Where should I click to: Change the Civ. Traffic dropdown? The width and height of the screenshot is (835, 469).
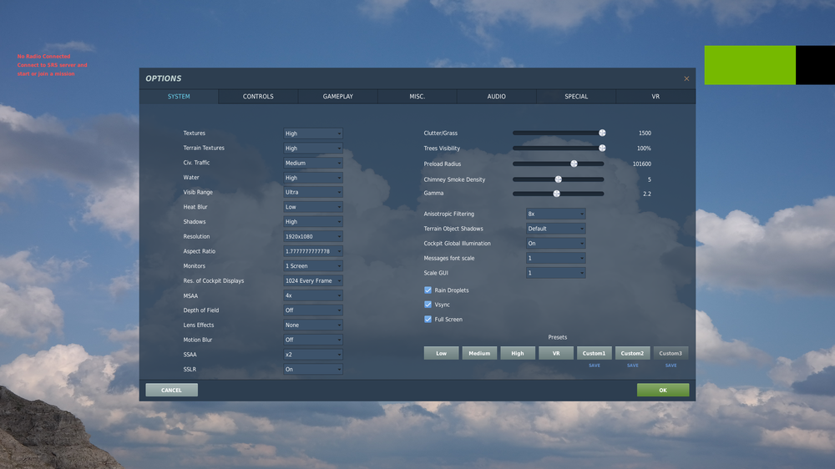[313, 163]
